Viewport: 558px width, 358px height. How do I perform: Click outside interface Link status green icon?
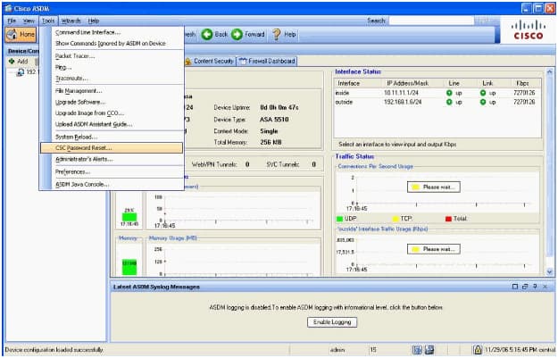(x=483, y=102)
